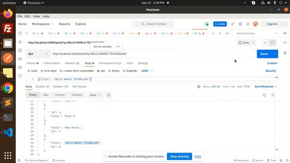Open the environment quick look eye icon
The width and height of the screenshot is (290, 163).
pos(285,34)
